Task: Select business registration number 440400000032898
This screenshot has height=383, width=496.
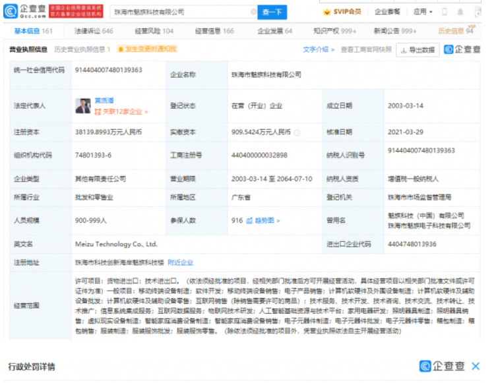Action: coord(259,156)
